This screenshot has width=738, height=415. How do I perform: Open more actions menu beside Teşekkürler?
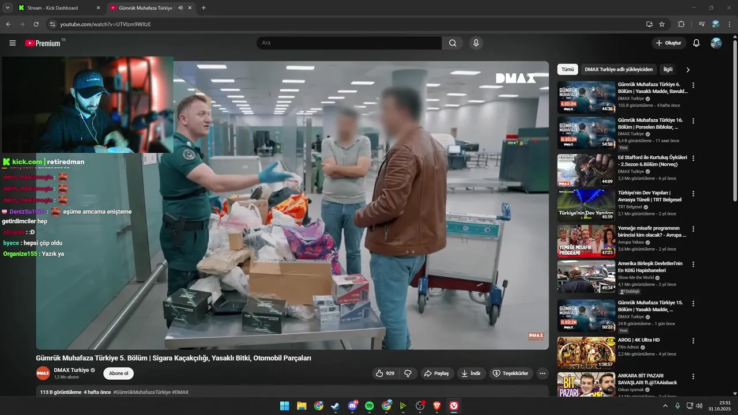point(542,373)
